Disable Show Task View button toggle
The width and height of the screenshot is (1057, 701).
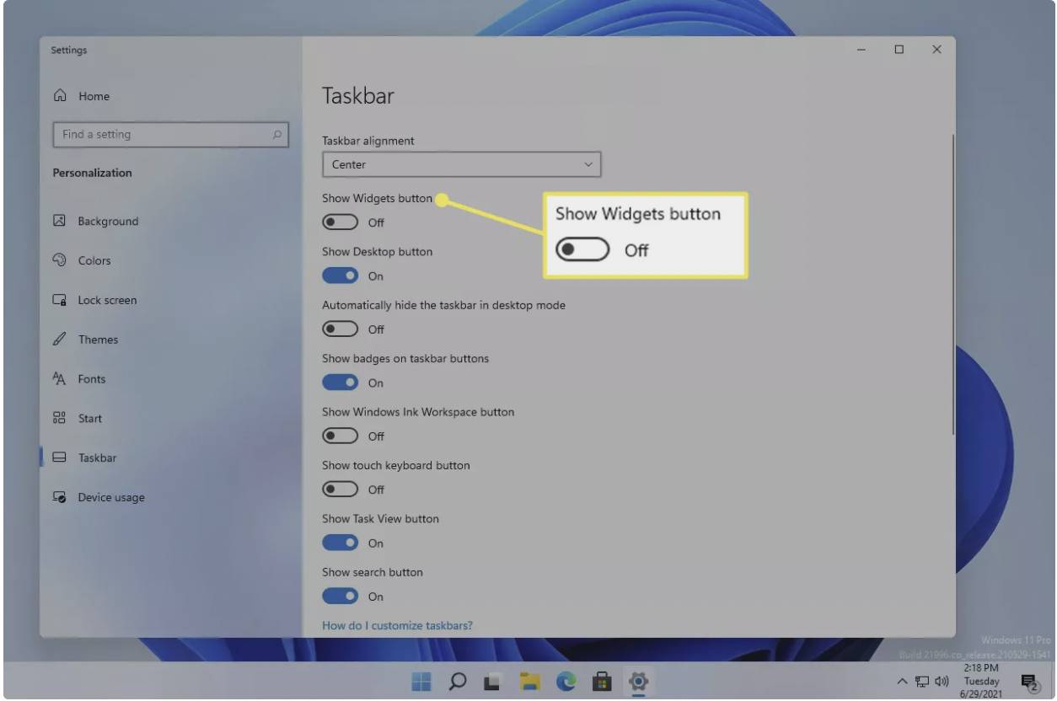coord(341,543)
